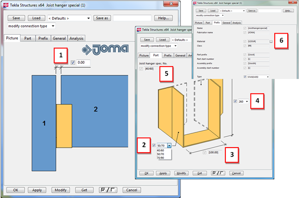Choose 40/60 from the open size list
The image size is (299, 198).
pos(161,151)
